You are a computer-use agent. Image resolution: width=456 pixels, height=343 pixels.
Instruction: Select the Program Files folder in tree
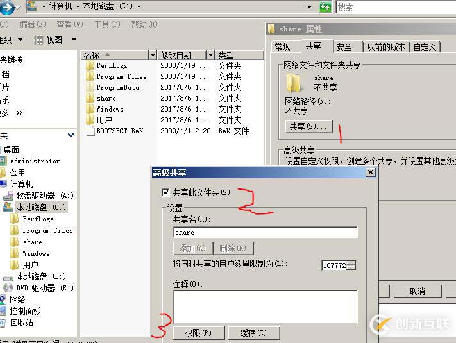[47, 230]
